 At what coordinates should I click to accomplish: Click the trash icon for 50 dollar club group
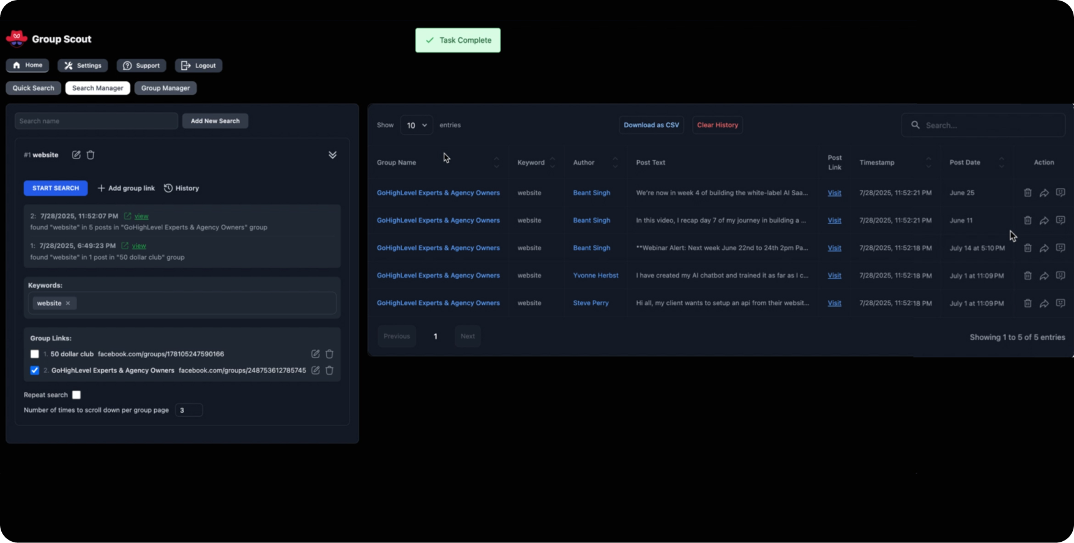pos(329,354)
